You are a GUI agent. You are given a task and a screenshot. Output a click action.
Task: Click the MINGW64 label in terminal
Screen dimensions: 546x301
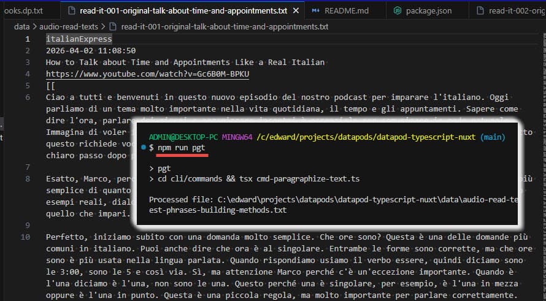(237, 137)
